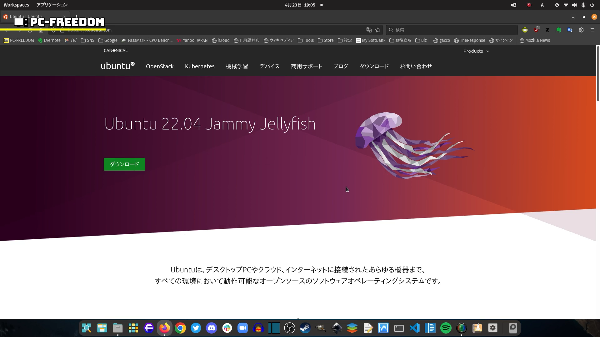Viewport: 600px width, 337px height.
Task: Open the Mozilla News bookmark link
Action: [534, 40]
